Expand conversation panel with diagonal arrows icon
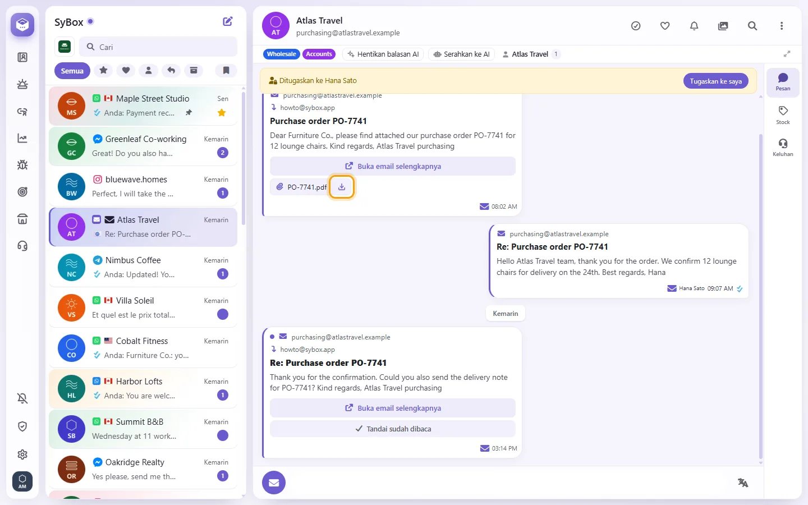The height and width of the screenshot is (505, 808). pos(787,54)
